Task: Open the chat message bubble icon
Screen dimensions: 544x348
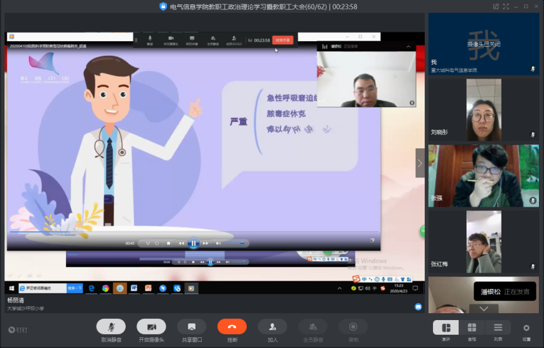Action: 418,307
